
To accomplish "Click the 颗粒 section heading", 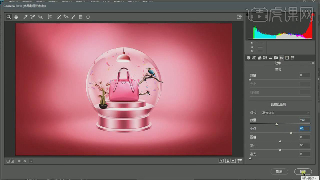I will pos(278,69).
